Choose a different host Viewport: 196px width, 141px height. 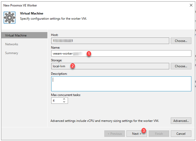tap(181, 41)
